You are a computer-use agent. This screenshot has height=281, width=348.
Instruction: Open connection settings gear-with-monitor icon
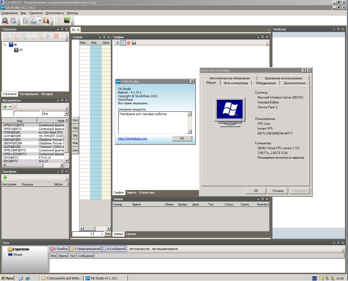13,21
